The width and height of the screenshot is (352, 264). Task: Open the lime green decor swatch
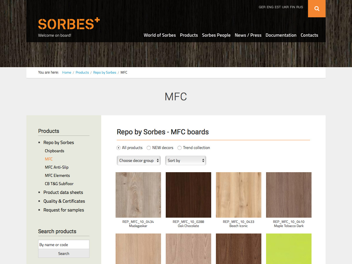tap(289, 249)
